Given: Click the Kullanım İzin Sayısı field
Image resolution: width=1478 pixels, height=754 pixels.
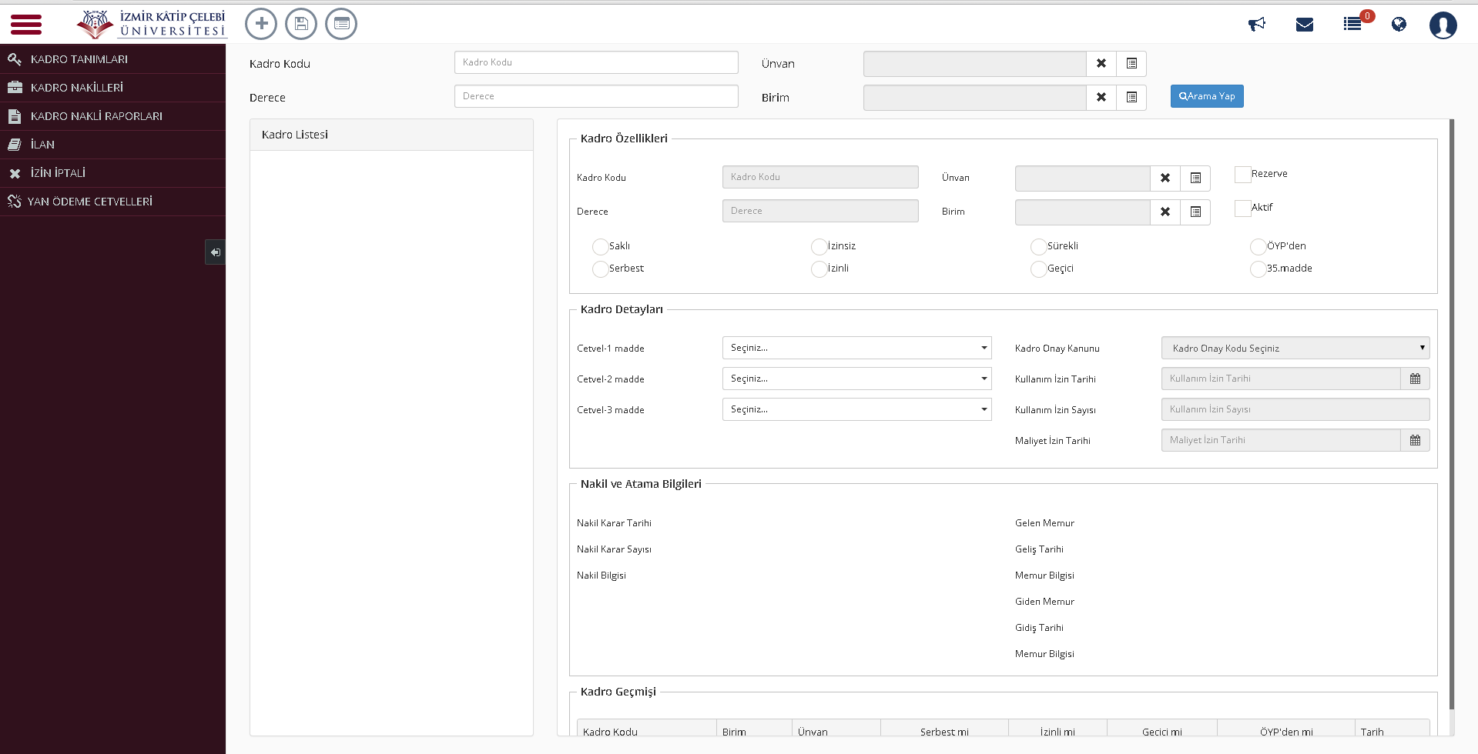Looking at the screenshot, I should (1295, 409).
